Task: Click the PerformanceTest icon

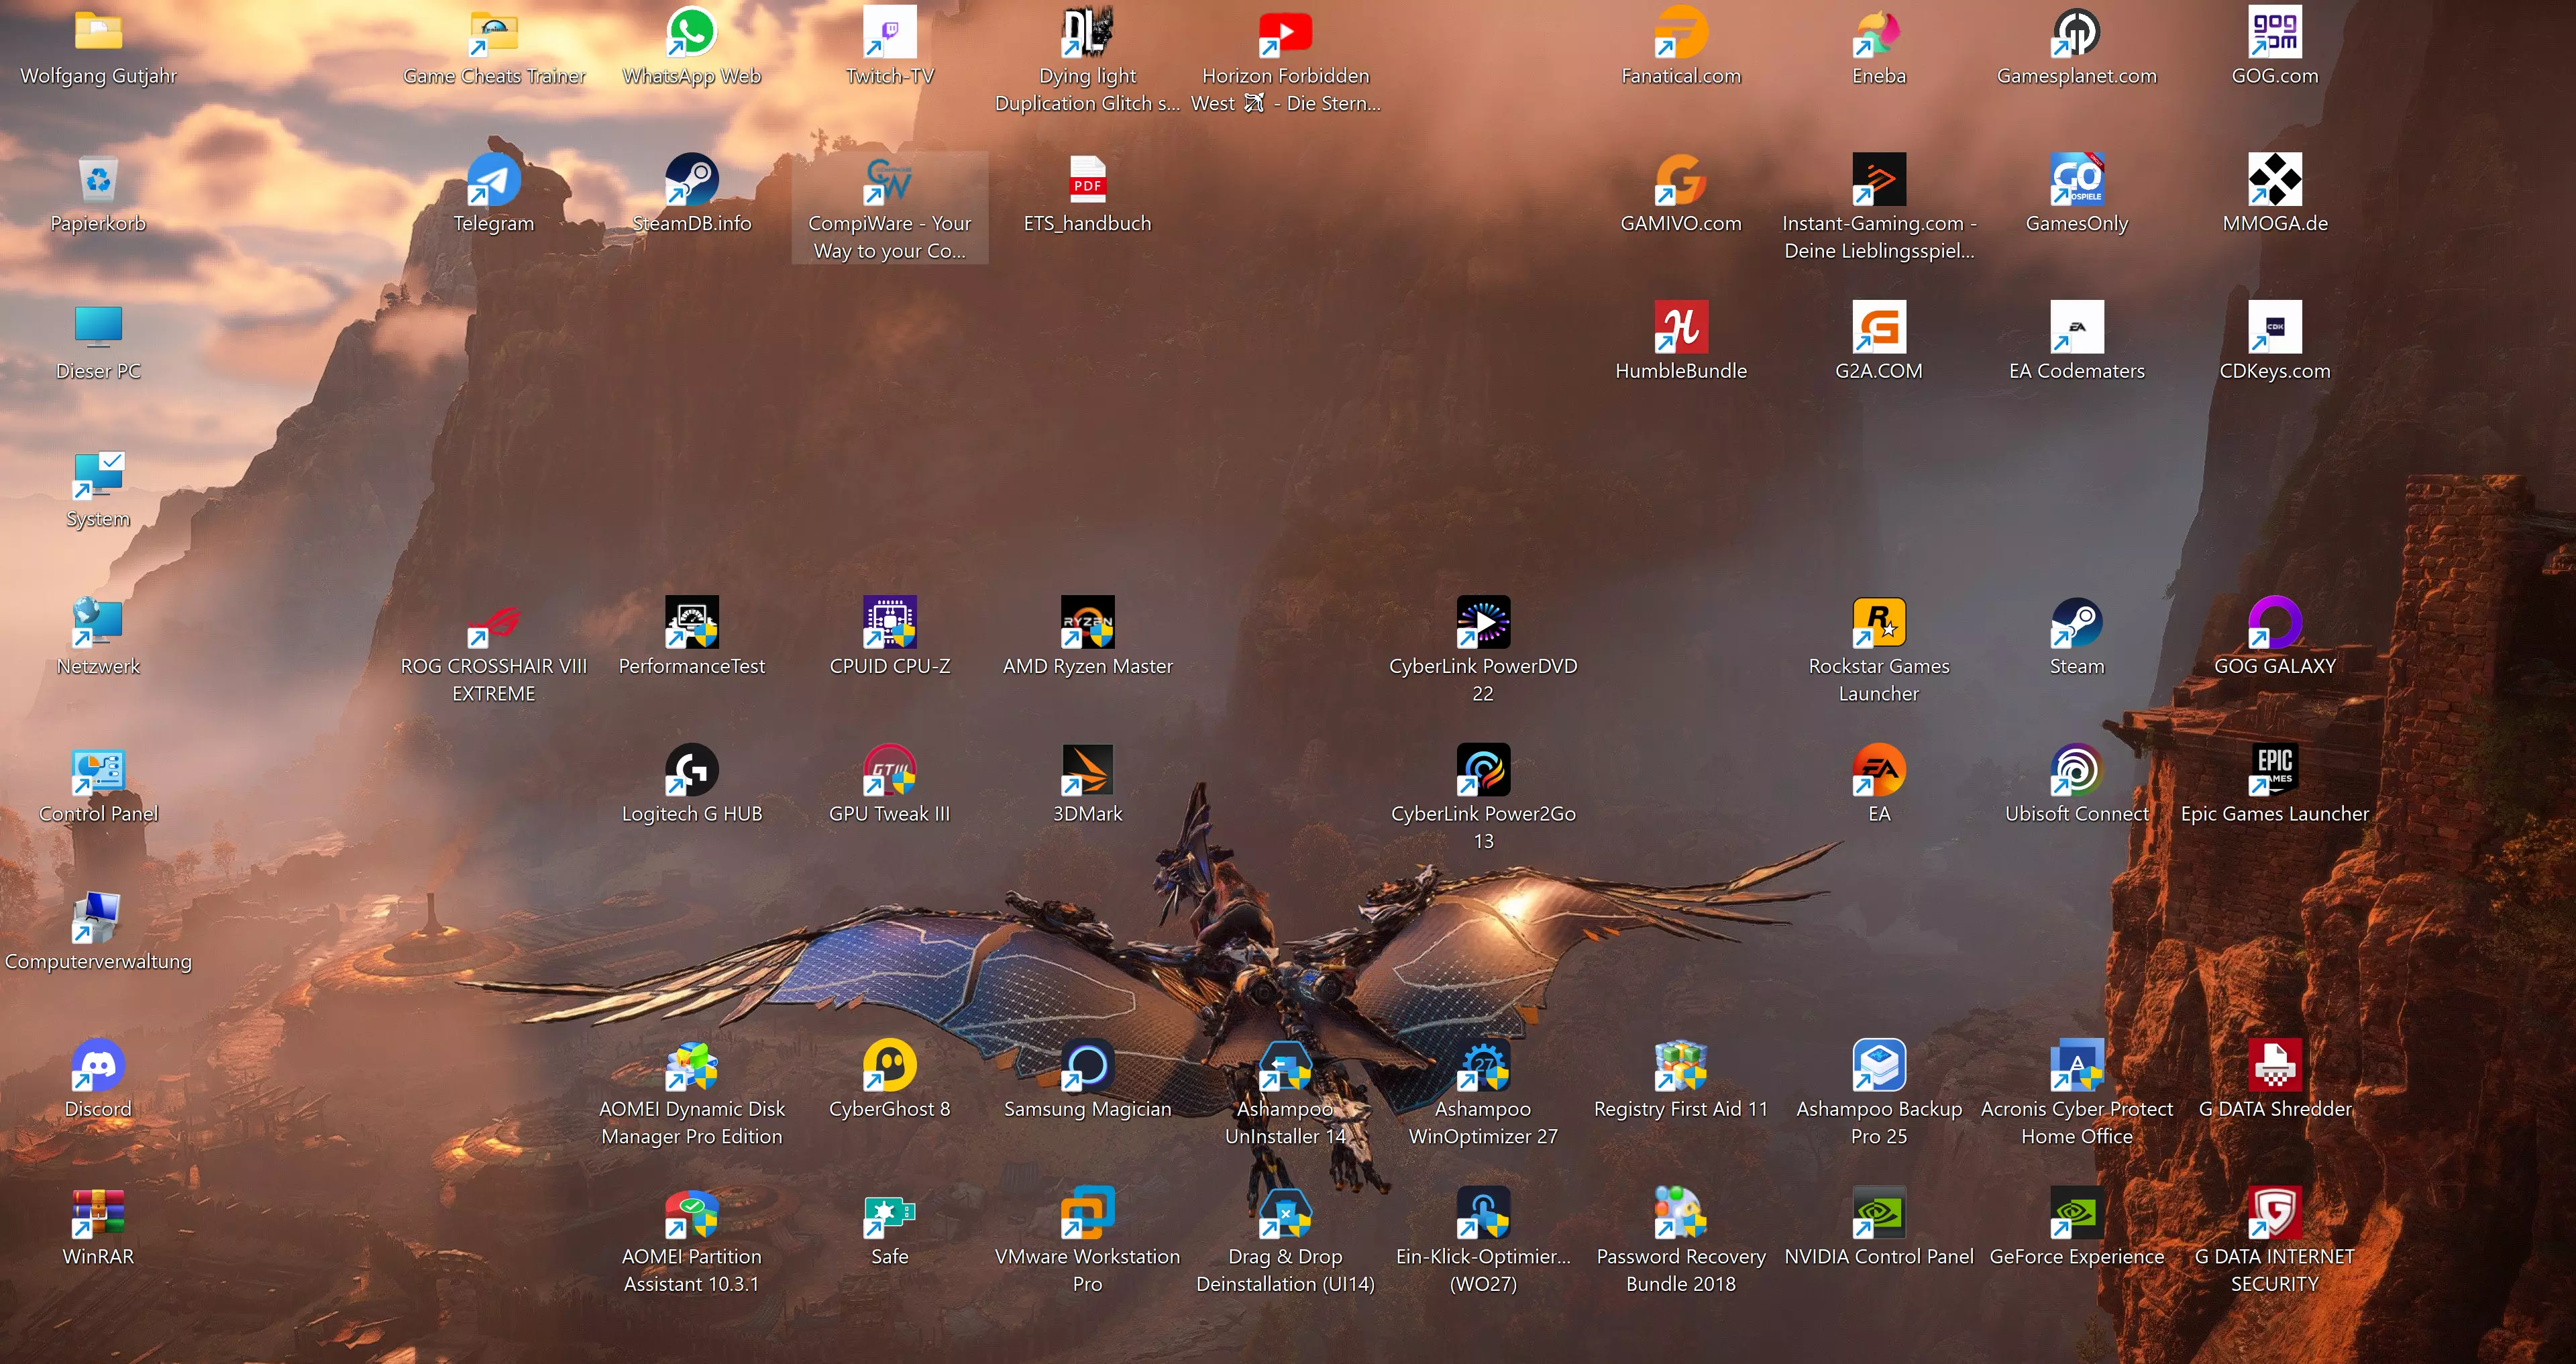Action: [692, 622]
